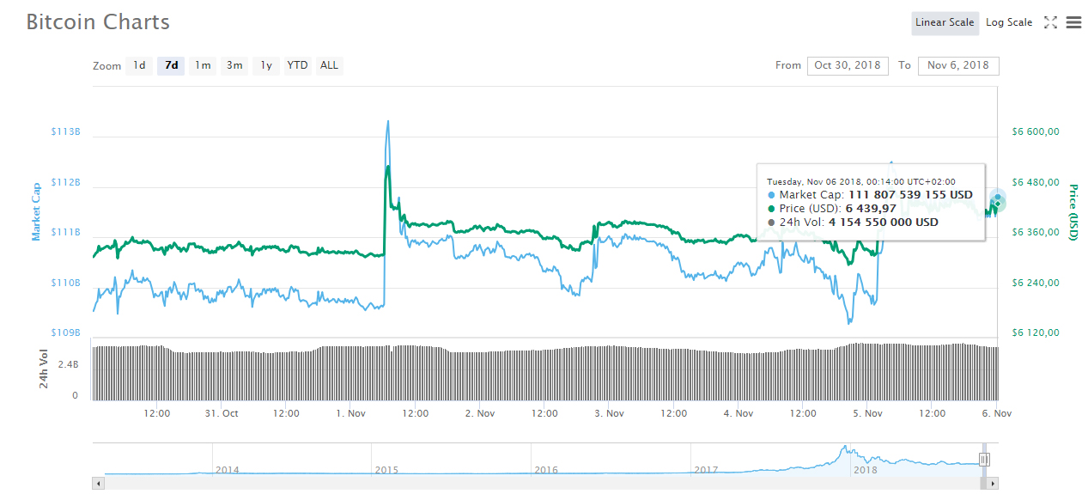Click the 5. Nov date tick
This screenshot has height=494, width=1088.
[867, 413]
